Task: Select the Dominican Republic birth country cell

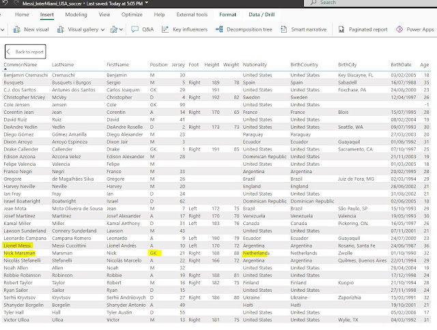Action: 312,201
